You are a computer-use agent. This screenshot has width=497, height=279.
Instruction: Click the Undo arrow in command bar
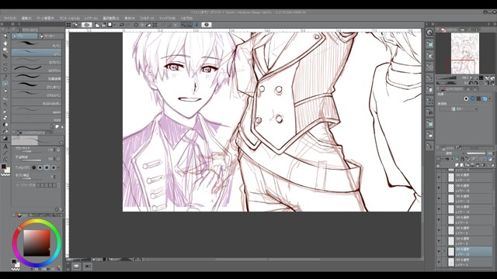[x=121, y=25]
